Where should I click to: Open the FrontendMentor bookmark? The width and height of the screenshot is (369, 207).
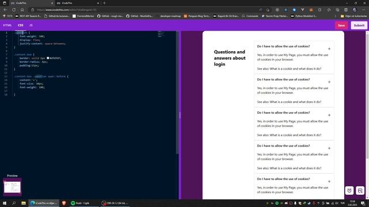(83, 16)
